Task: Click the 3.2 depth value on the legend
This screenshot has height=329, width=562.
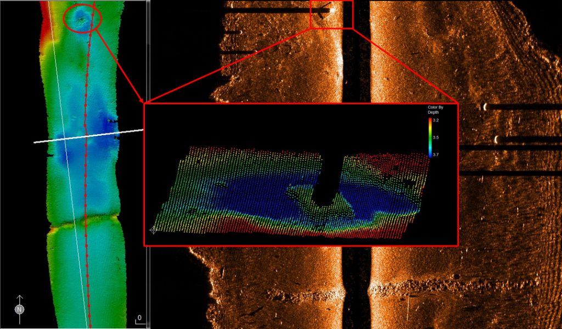Action: point(437,120)
